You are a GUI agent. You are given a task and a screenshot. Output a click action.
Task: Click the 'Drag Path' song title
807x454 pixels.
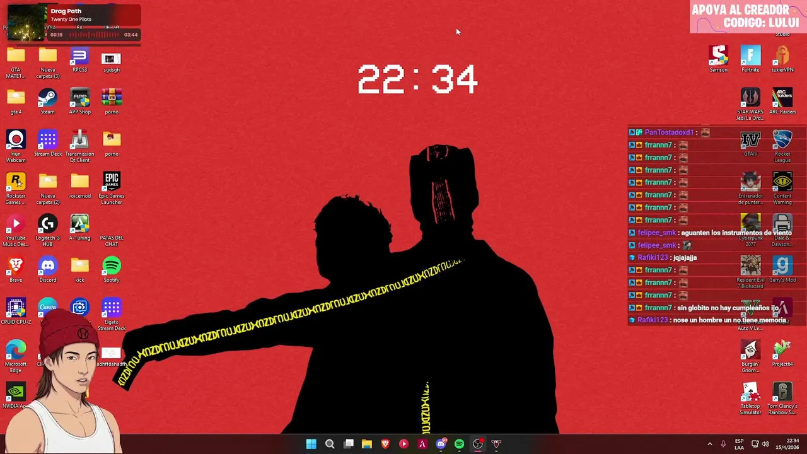tap(66, 11)
